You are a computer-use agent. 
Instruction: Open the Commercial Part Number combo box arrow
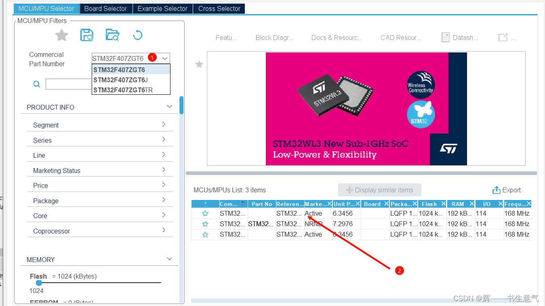[165, 58]
